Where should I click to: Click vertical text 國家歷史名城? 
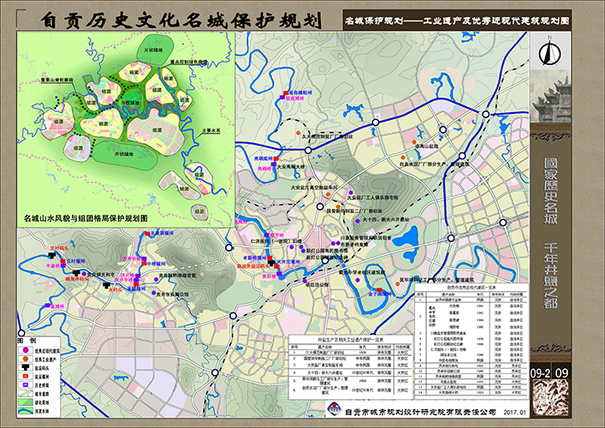[550, 192]
